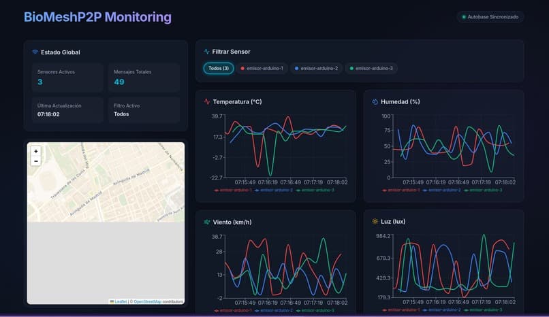The height and width of the screenshot is (317, 549).
Task: Filter by emisor-arduino-2 sensor chip
Action: click(x=317, y=68)
